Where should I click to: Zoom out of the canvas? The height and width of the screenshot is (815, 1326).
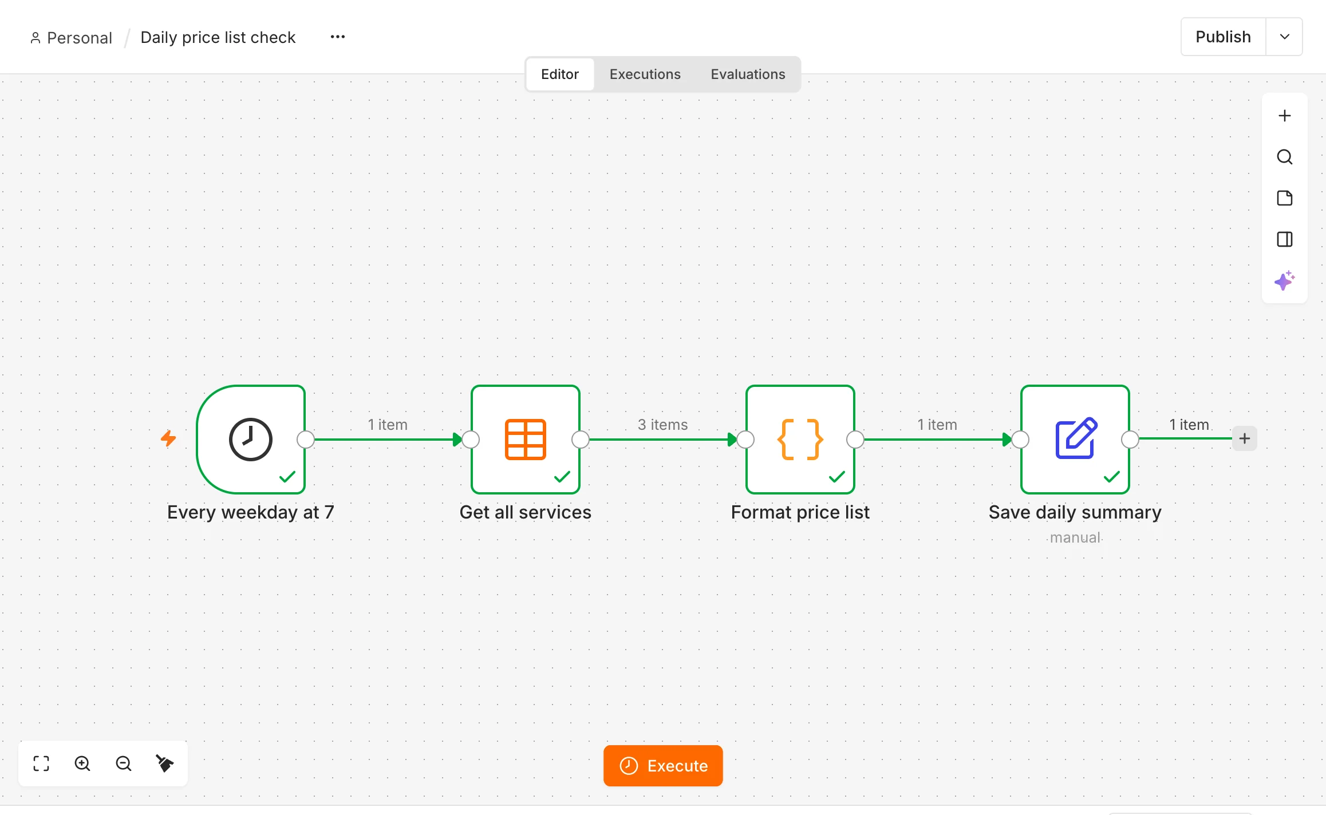pos(124,763)
